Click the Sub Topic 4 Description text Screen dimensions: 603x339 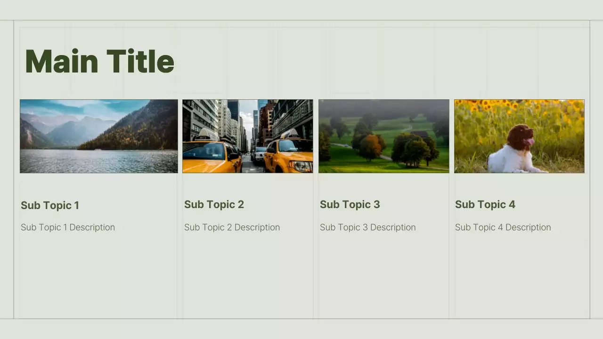coord(503,227)
